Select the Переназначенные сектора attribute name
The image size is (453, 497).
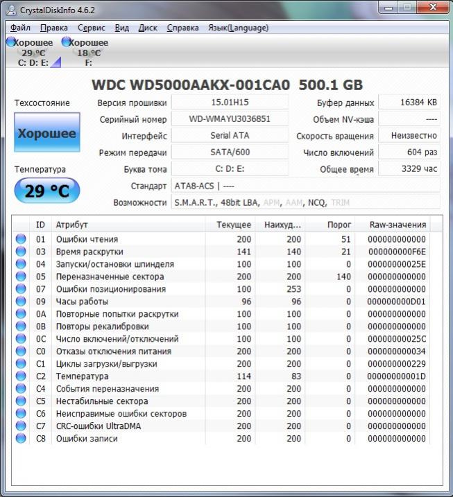(x=110, y=277)
